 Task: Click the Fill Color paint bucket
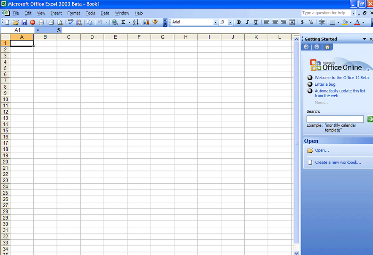pyautogui.click(x=345, y=22)
